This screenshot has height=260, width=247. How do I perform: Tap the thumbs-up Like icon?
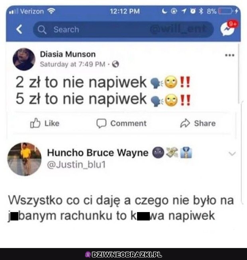tap(35, 123)
